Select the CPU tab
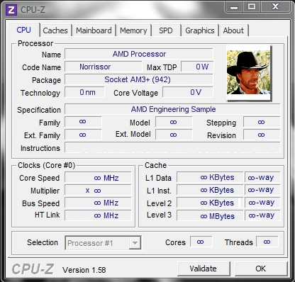 pos(24,30)
